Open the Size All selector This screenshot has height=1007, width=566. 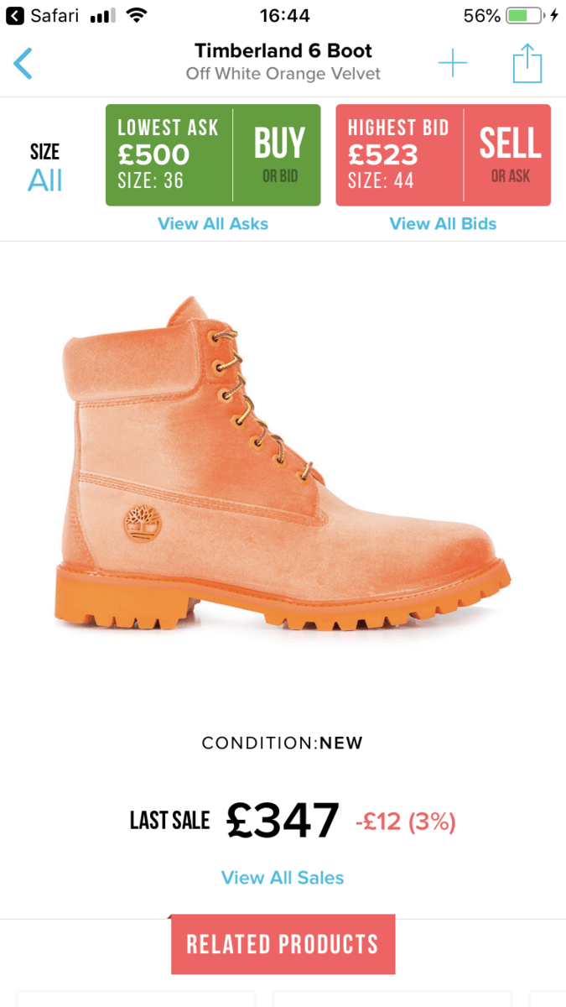pyautogui.click(x=44, y=167)
